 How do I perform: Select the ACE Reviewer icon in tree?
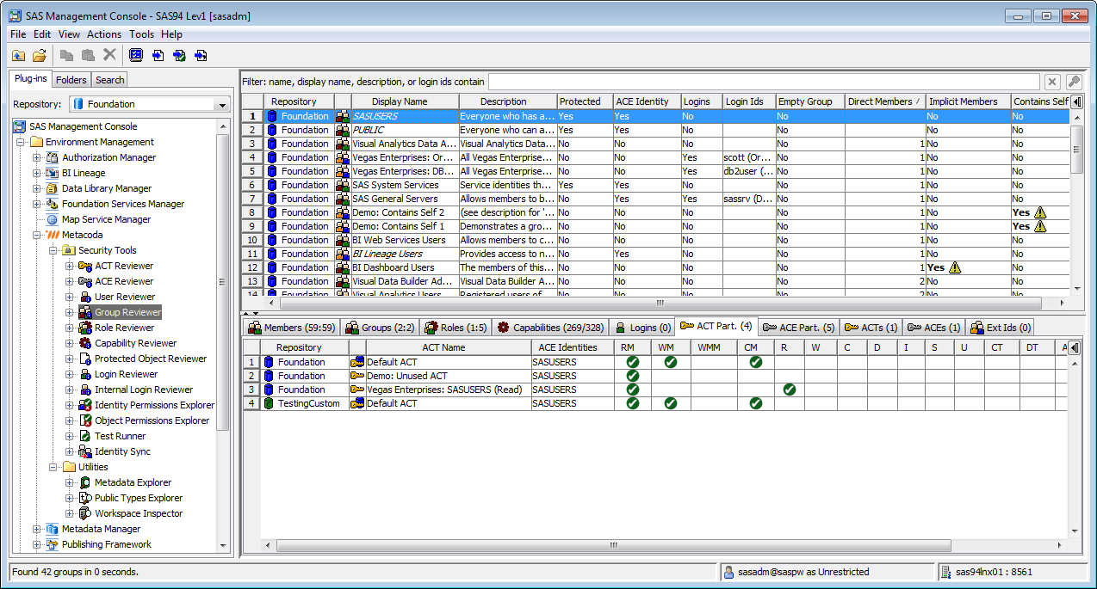pos(85,281)
